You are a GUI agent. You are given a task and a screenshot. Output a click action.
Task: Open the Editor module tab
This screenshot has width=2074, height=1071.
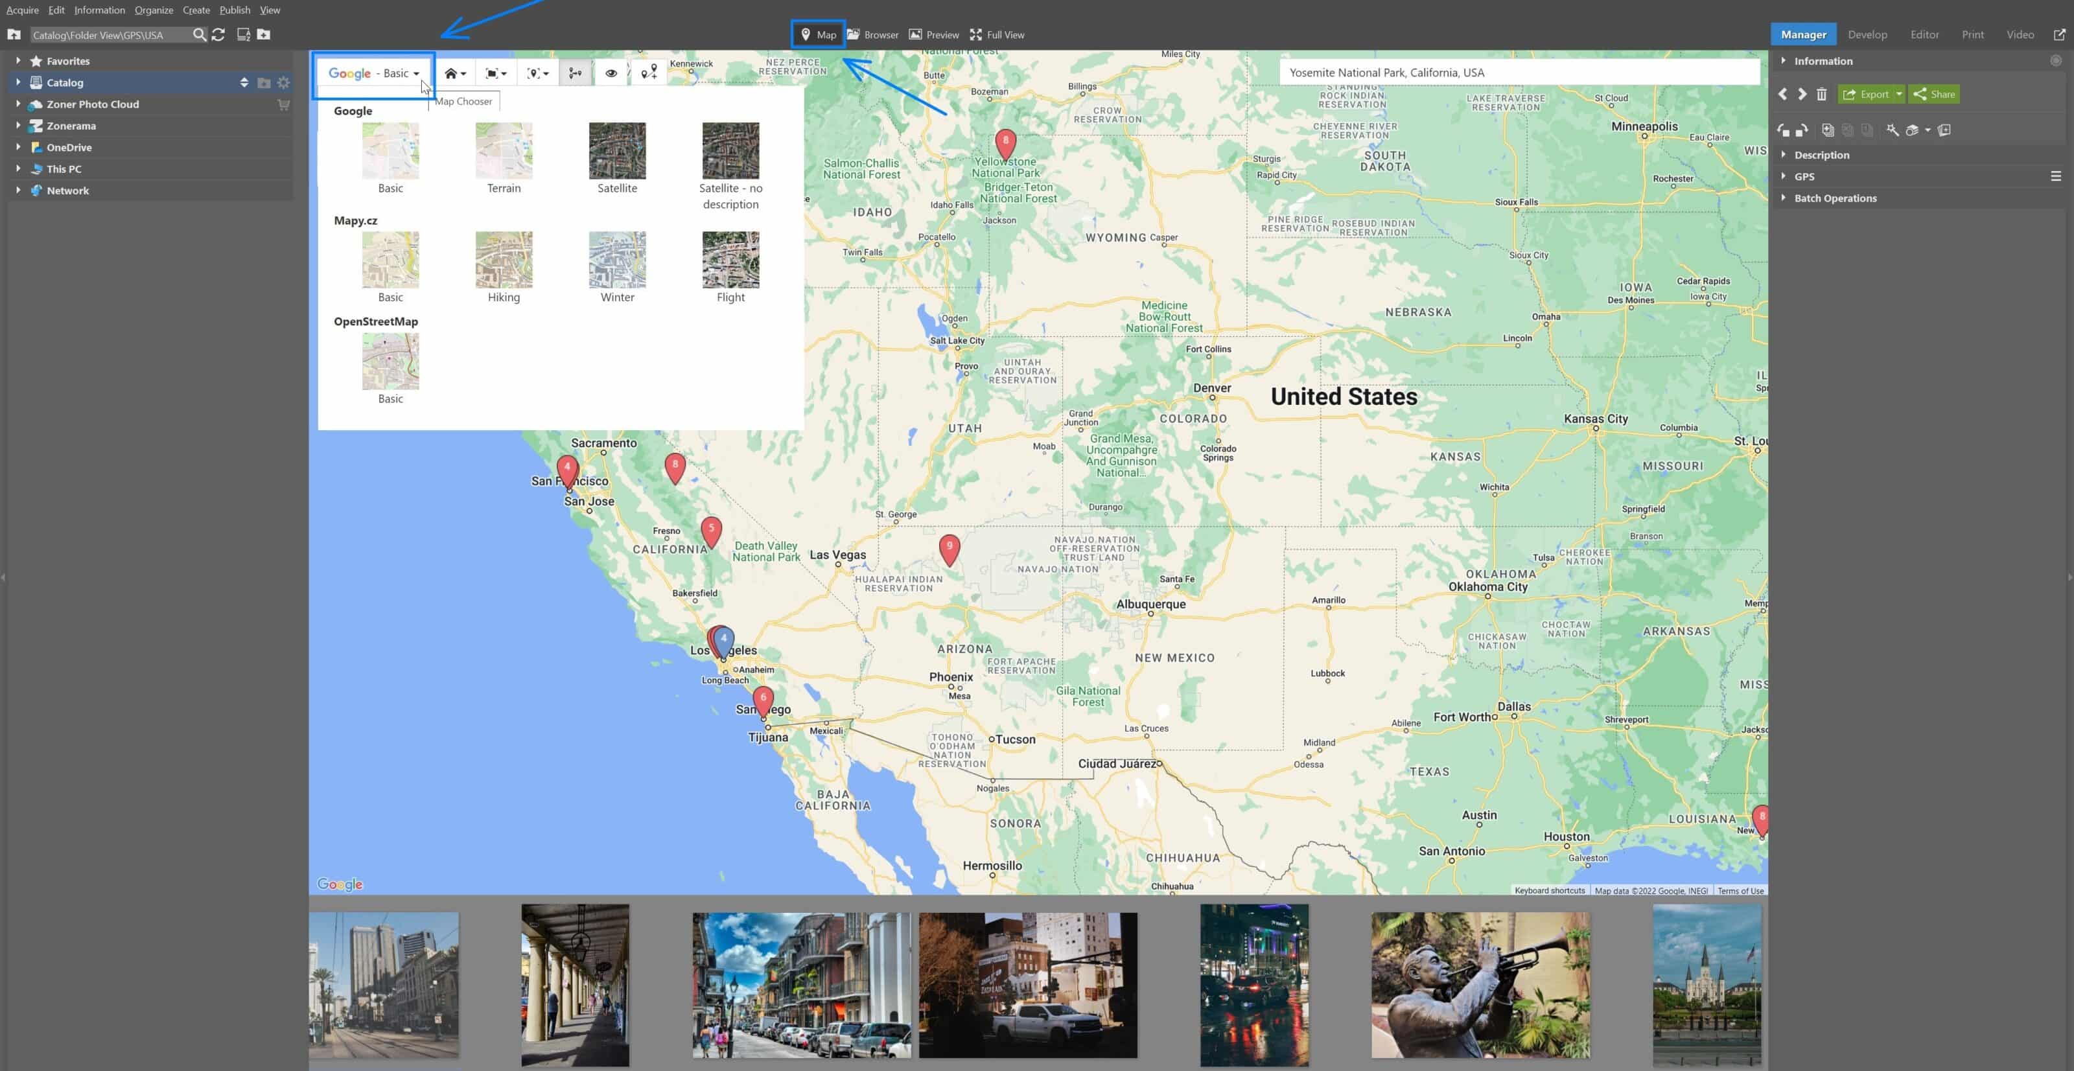(1924, 34)
